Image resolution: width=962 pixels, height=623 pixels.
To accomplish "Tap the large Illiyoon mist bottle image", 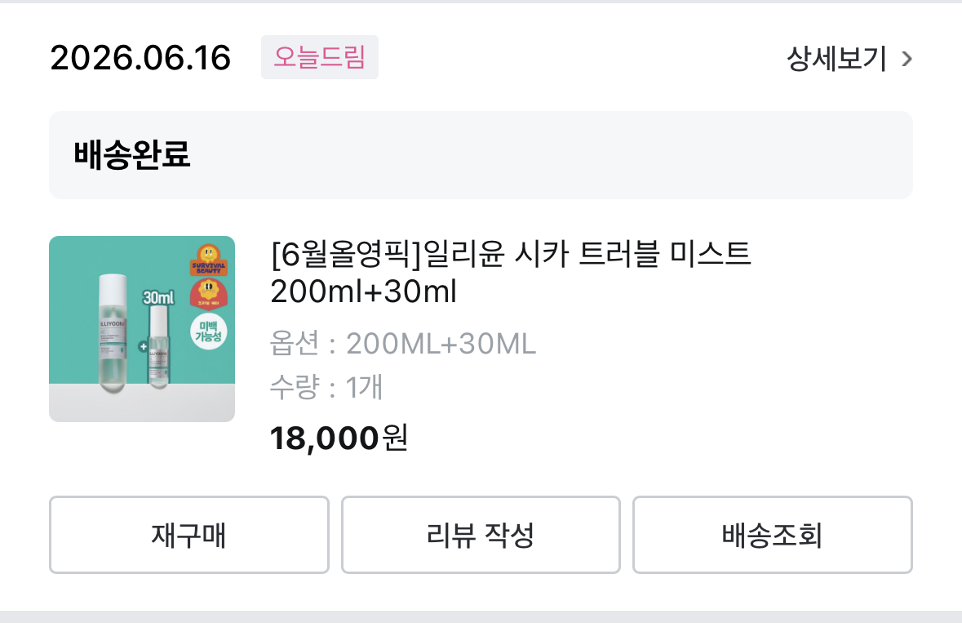I will 113,333.
